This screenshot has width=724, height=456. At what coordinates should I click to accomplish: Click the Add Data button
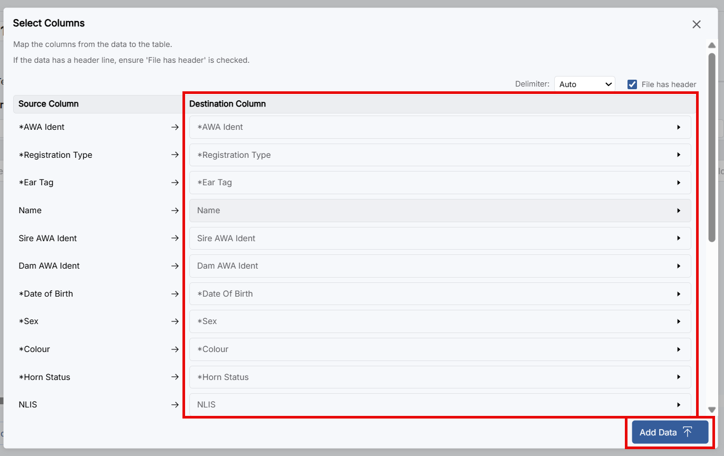[x=670, y=432]
